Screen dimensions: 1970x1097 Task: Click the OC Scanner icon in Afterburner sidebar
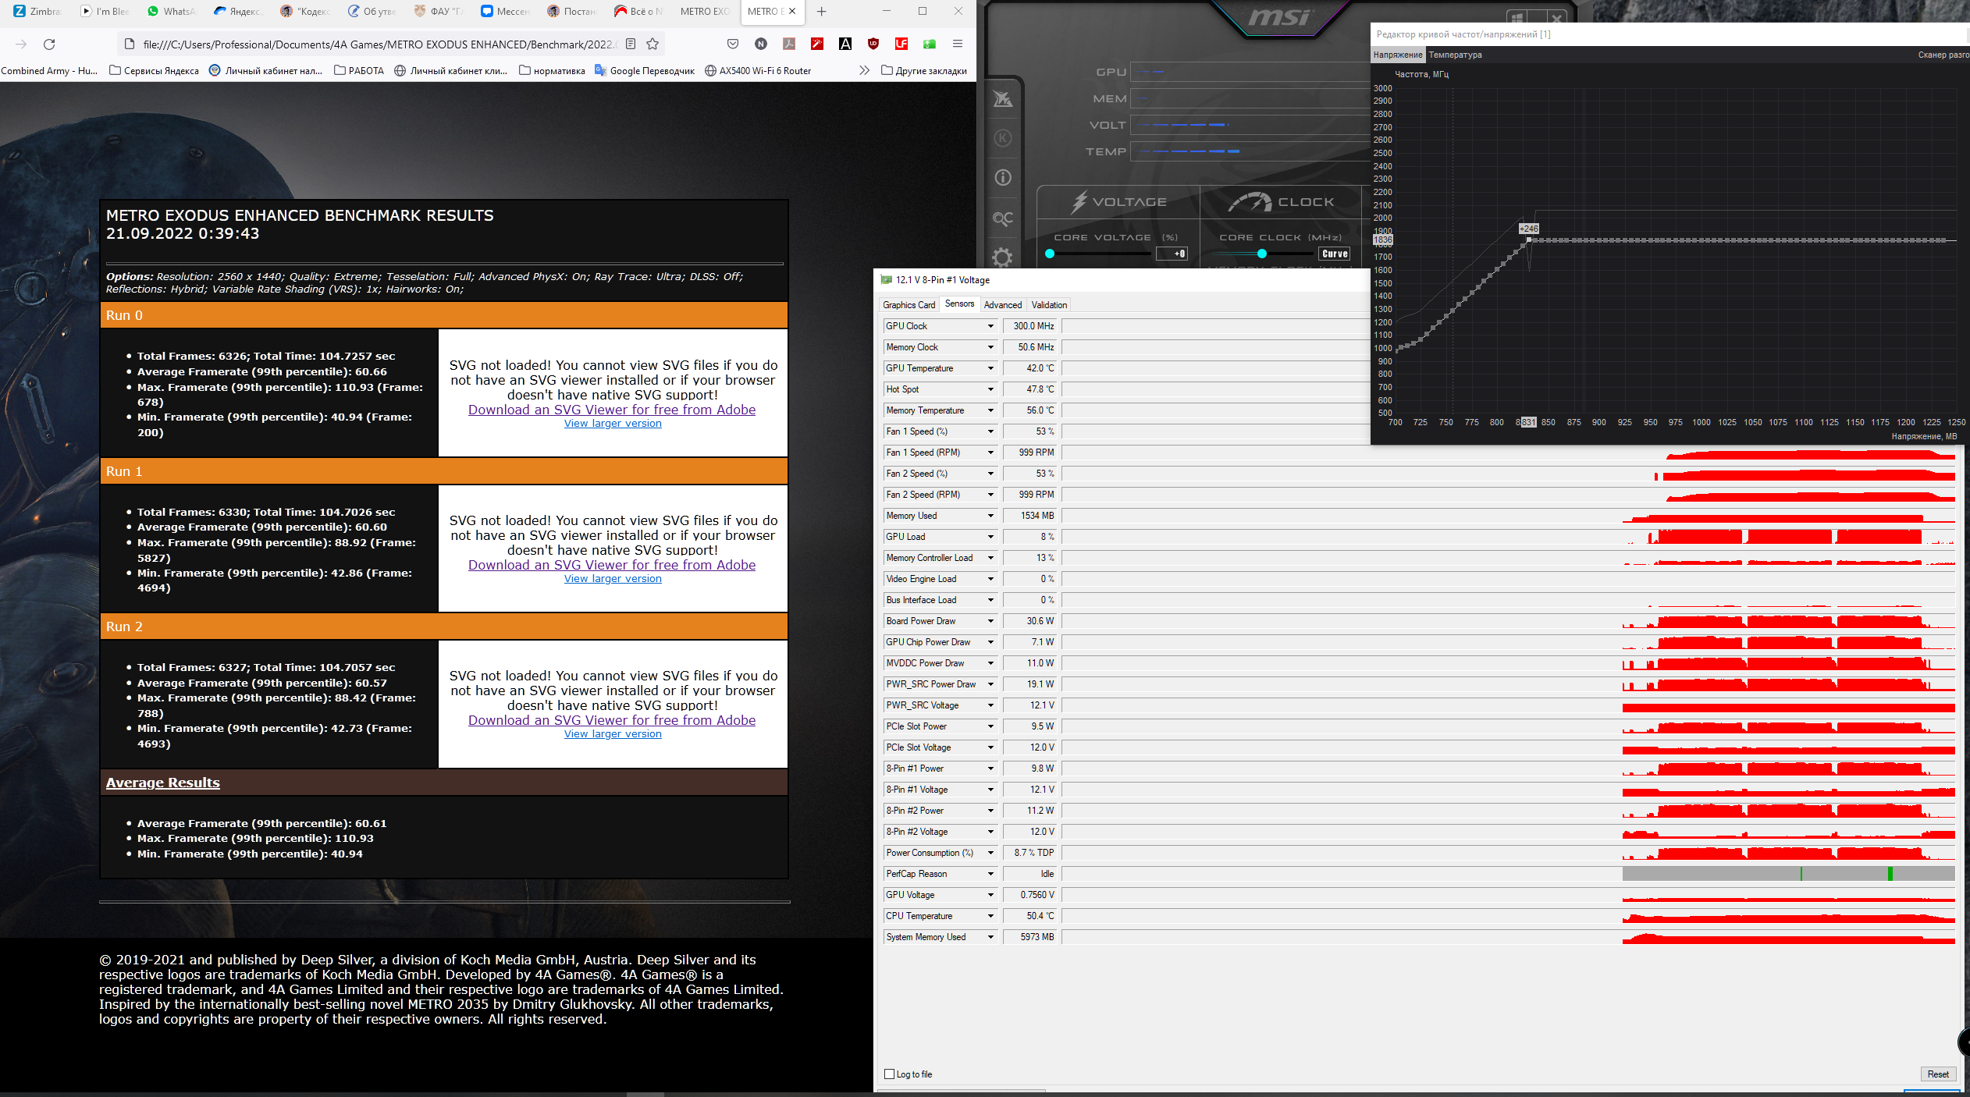point(1003,218)
